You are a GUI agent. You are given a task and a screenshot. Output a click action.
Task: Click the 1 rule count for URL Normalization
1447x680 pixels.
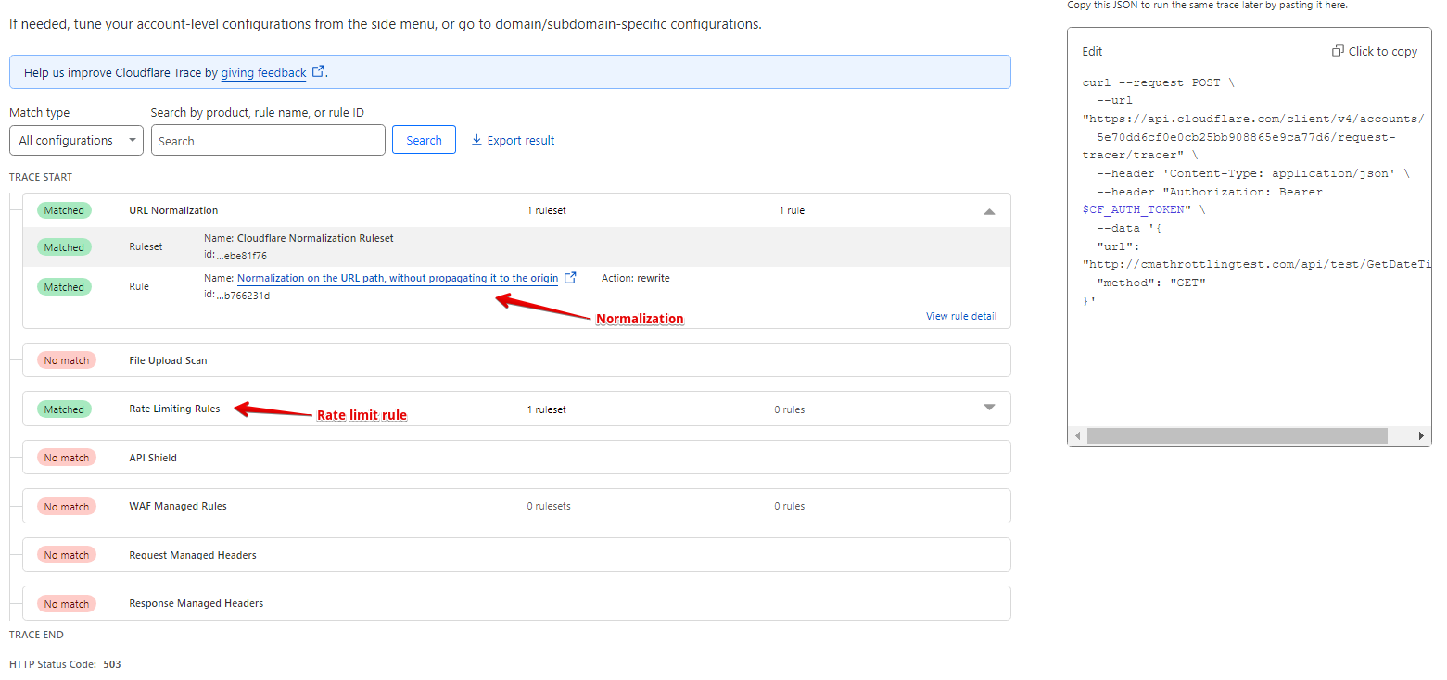792,210
